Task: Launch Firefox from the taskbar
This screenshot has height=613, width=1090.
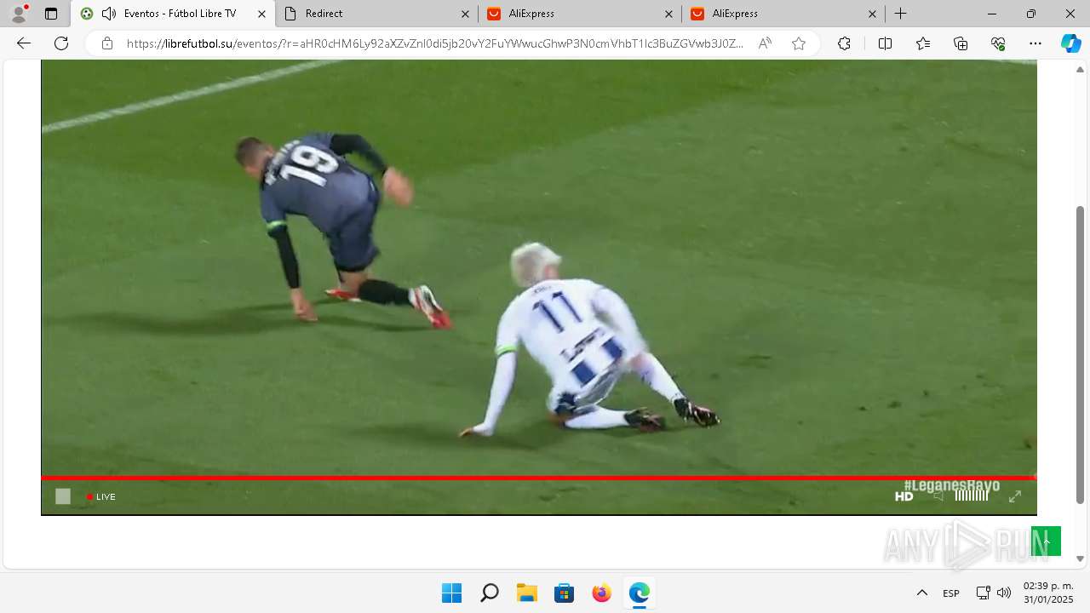Action: 601,593
